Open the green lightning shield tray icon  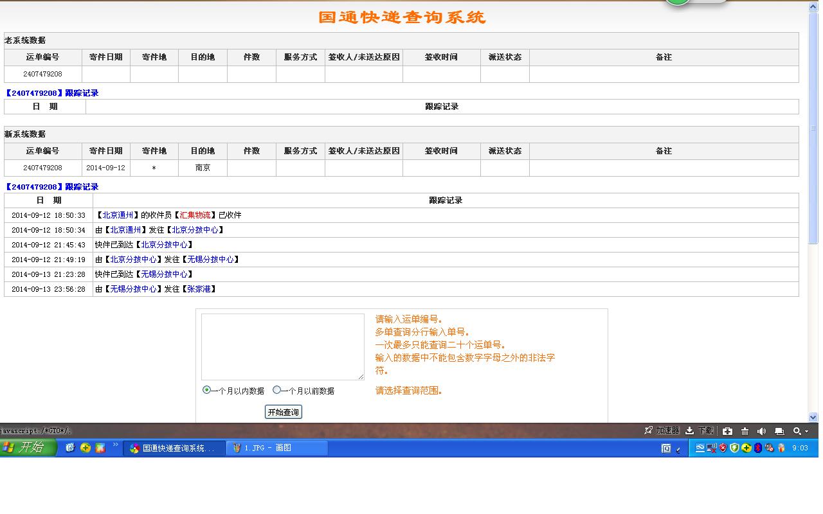pyautogui.click(x=734, y=448)
